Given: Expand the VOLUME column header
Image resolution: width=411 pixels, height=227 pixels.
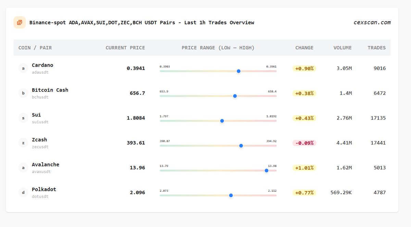Looking at the screenshot, I should pyautogui.click(x=342, y=48).
